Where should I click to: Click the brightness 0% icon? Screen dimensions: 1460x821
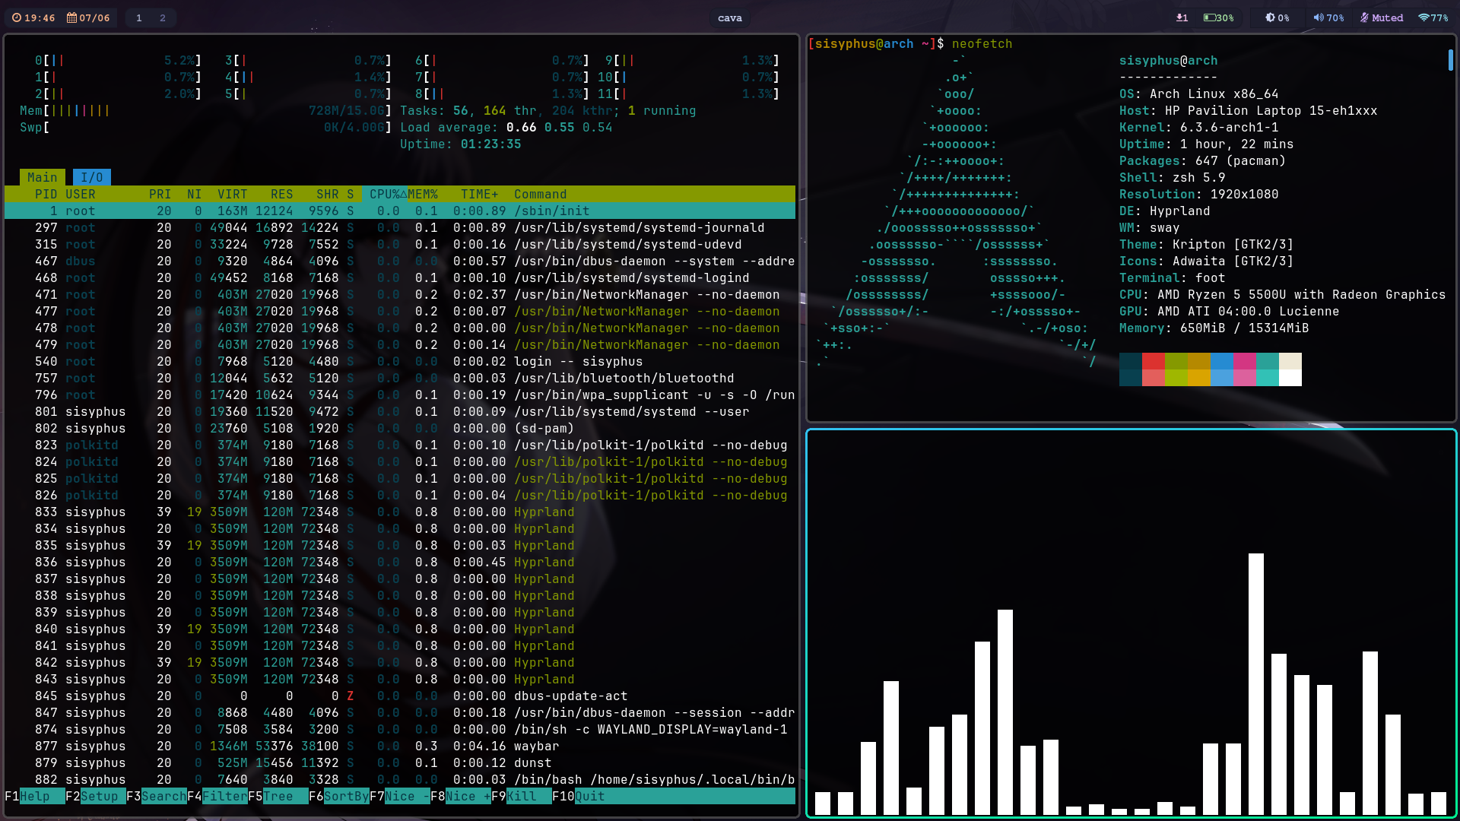(x=1270, y=17)
